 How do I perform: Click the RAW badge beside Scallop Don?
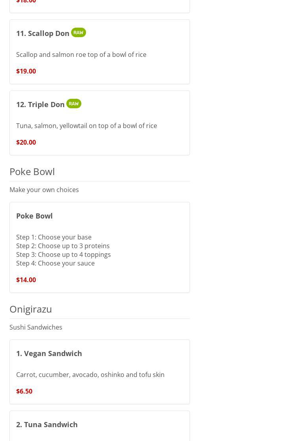pyautogui.click(x=78, y=32)
